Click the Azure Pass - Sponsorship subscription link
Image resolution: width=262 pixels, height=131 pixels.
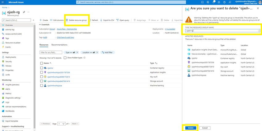[67, 29]
